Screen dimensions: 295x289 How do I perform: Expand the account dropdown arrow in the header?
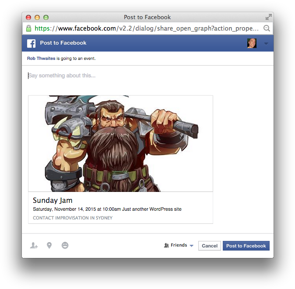coord(266,44)
